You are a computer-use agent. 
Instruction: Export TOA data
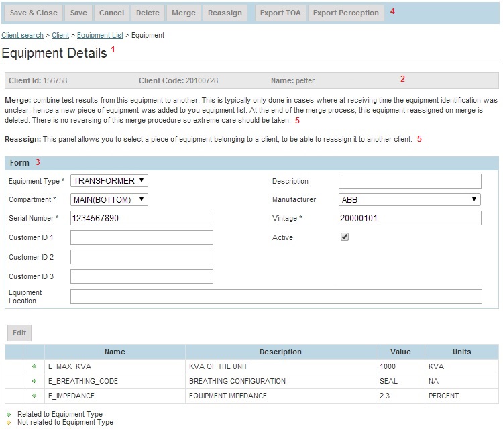(x=280, y=13)
